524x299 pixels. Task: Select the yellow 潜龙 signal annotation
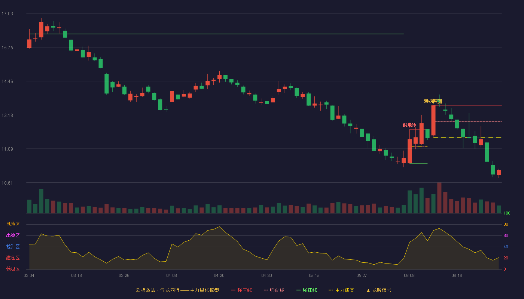(x=433, y=101)
